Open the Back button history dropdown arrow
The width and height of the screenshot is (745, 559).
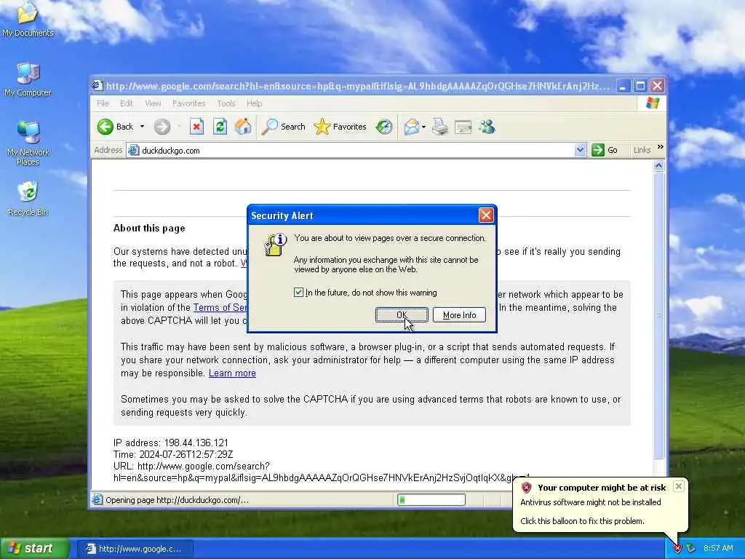[142, 127]
